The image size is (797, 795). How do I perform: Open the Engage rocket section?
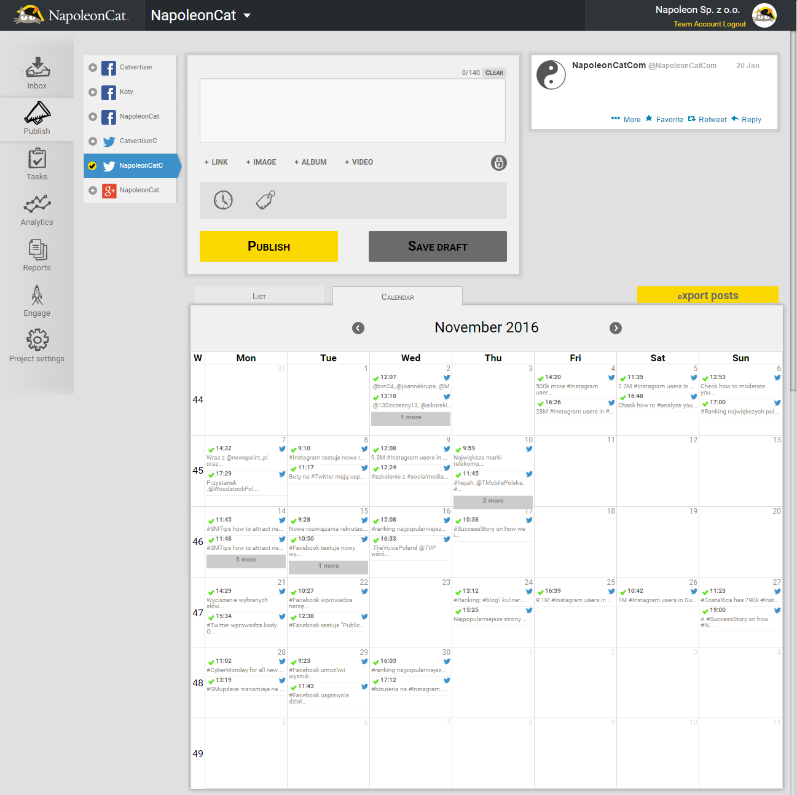pos(37,300)
